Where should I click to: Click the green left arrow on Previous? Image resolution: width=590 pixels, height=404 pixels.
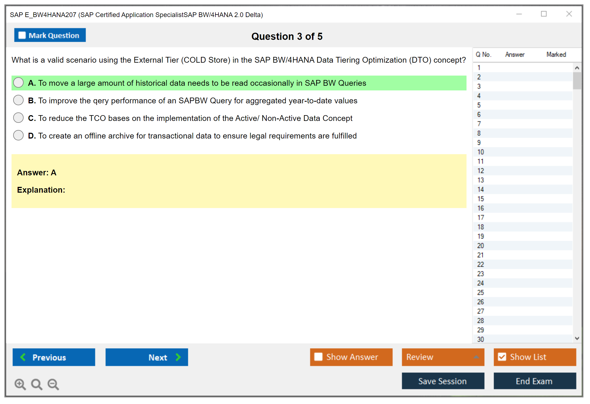click(23, 357)
